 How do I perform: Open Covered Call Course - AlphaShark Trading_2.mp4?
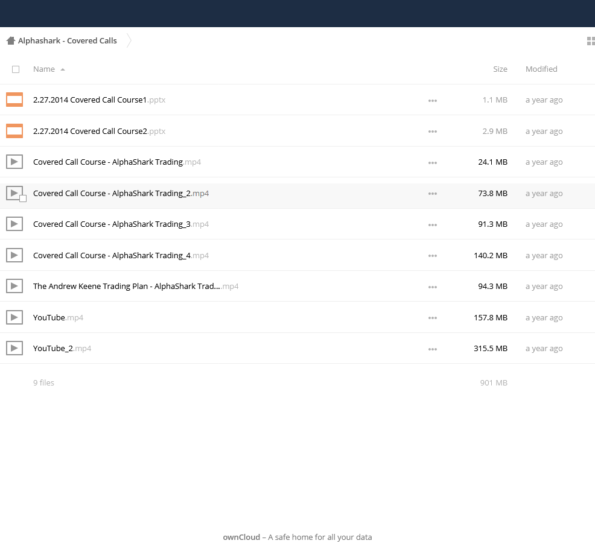tap(121, 193)
